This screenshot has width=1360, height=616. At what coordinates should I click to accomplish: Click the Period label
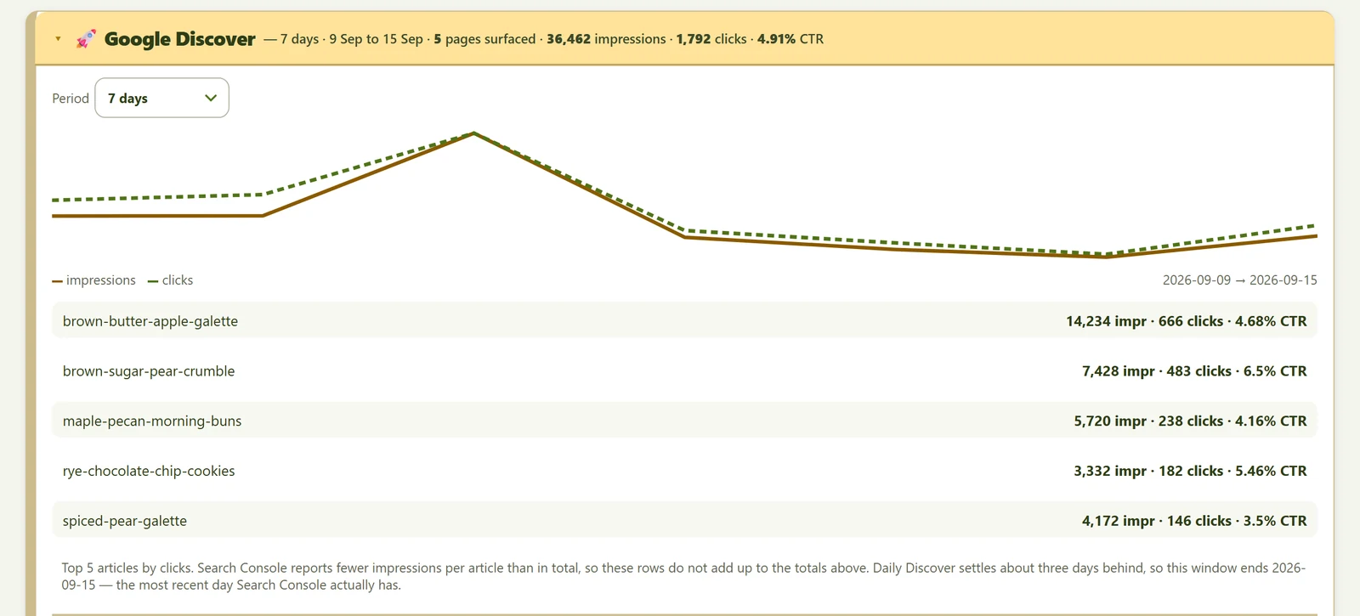coord(71,99)
